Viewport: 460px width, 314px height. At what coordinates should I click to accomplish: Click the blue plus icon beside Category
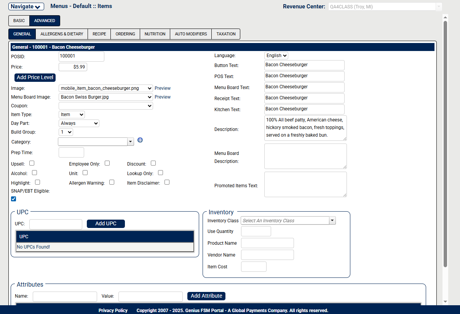tap(140, 140)
